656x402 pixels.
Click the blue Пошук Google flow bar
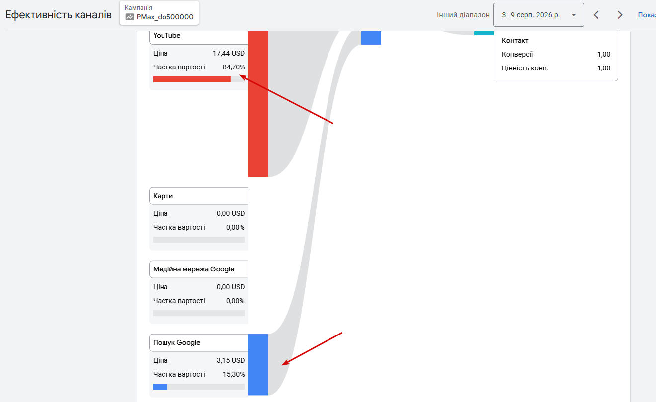tap(258, 364)
